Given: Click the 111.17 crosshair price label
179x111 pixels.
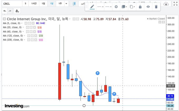Looking at the screenshot, I should pyautogui.click(x=171, y=86).
